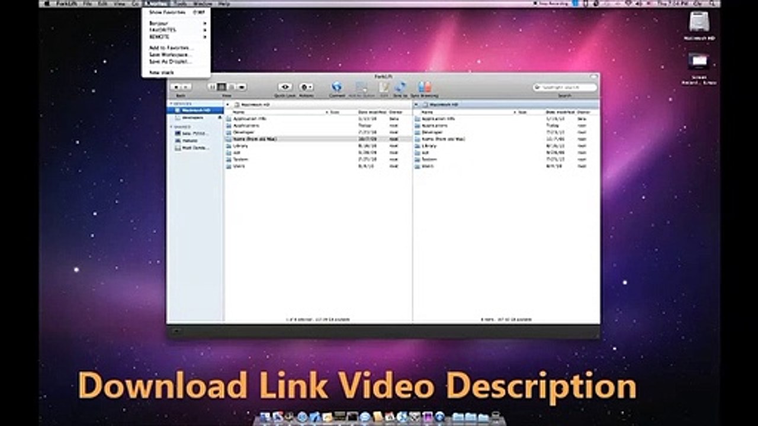Choose Show Favorites from the open menu
Screen dimensions: 758x426
[176, 12]
